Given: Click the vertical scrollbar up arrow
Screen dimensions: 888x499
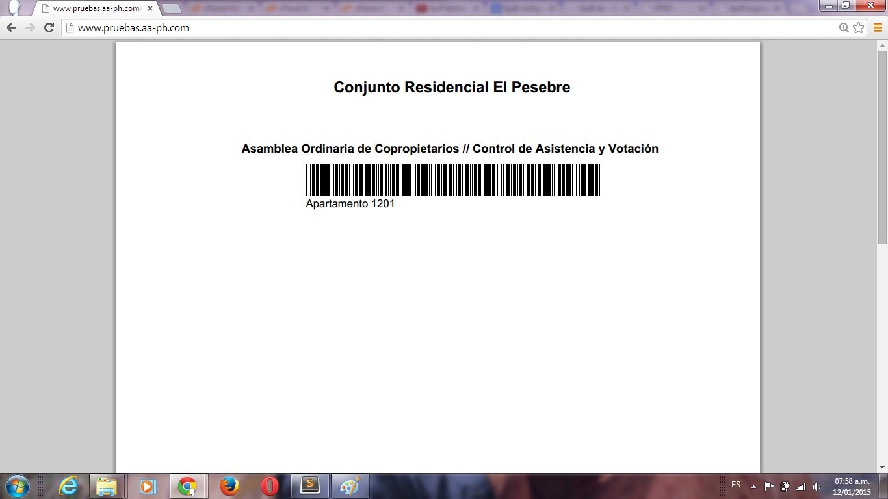Looking at the screenshot, I should click(x=882, y=45).
